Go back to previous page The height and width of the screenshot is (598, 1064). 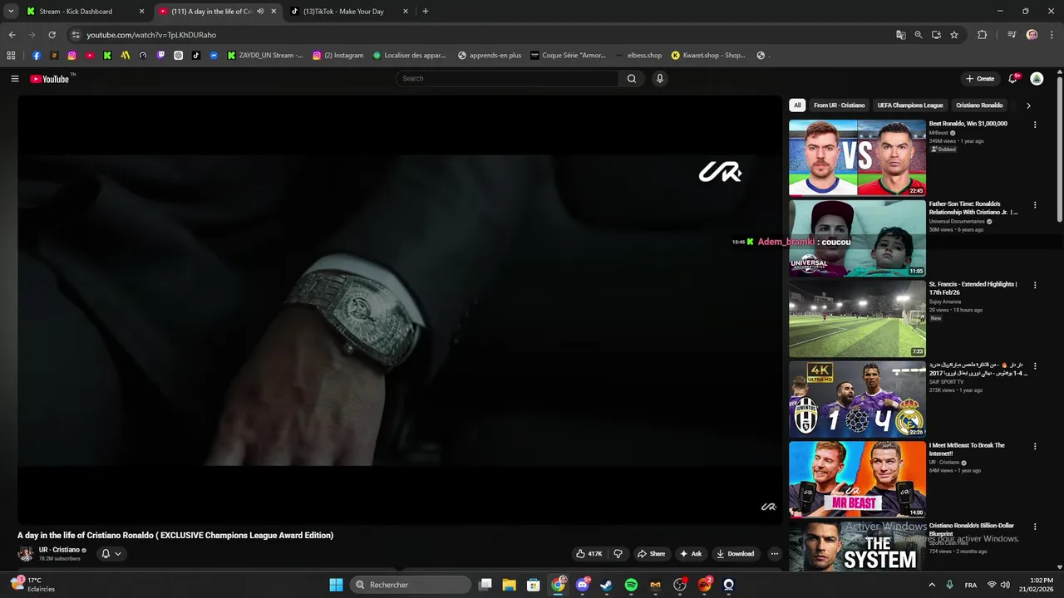point(12,35)
